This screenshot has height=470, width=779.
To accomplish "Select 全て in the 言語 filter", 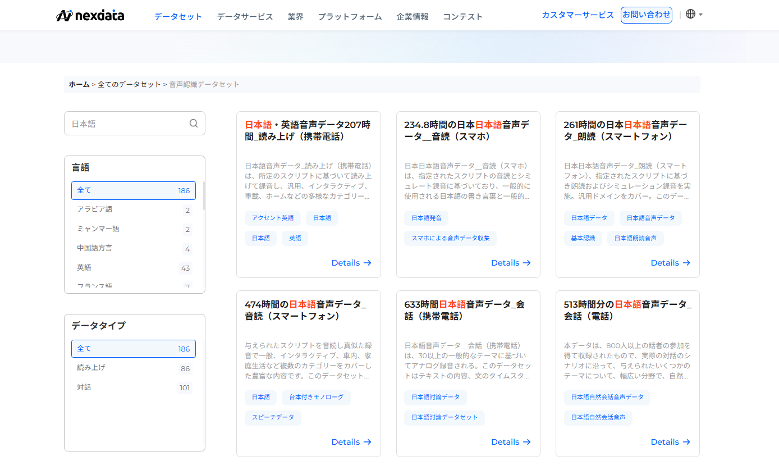I will (x=134, y=190).
